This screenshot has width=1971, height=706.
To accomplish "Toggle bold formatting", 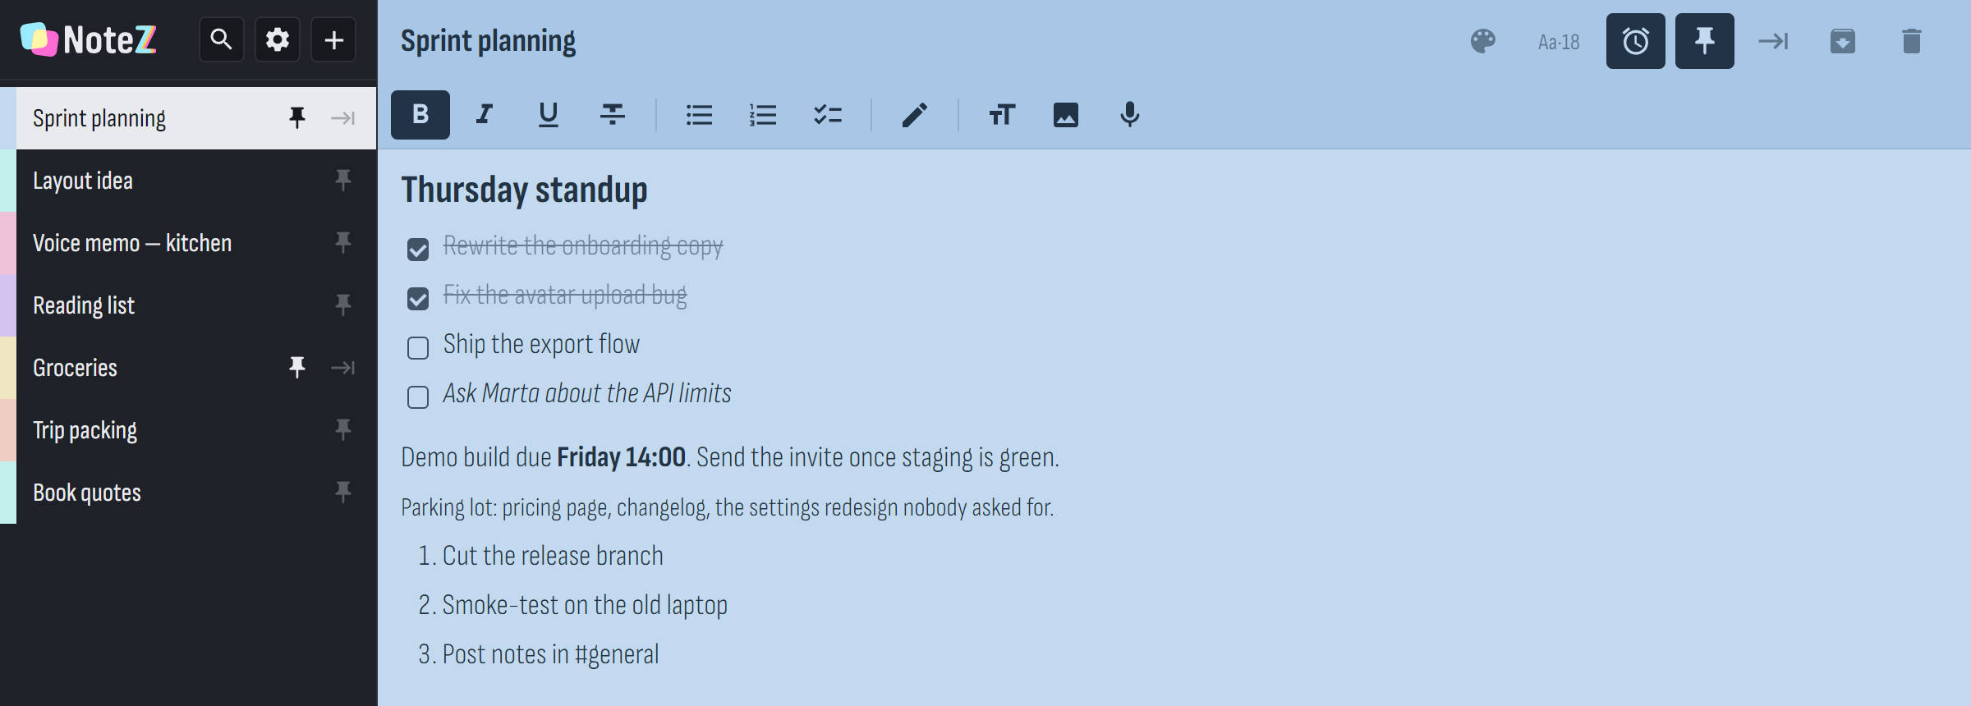I will 420,115.
